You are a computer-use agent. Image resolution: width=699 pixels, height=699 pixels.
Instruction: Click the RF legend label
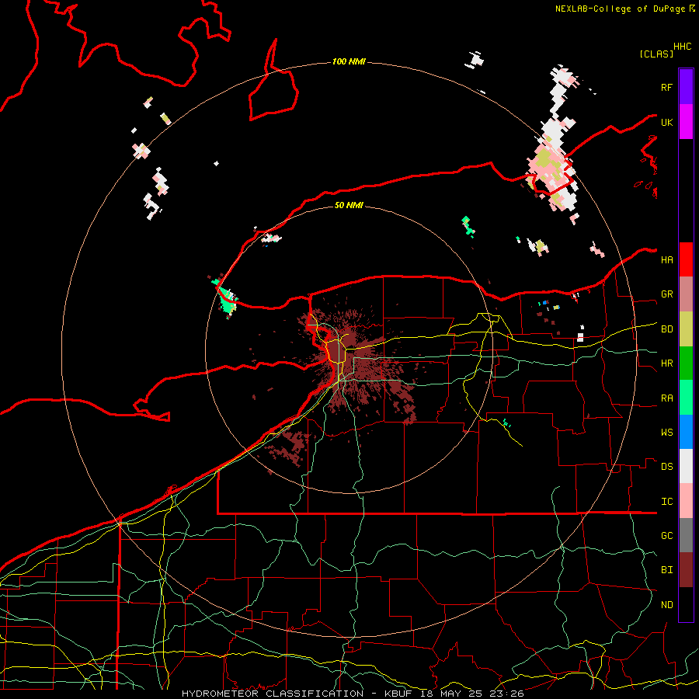pyautogui.click(x=666, y=87)
